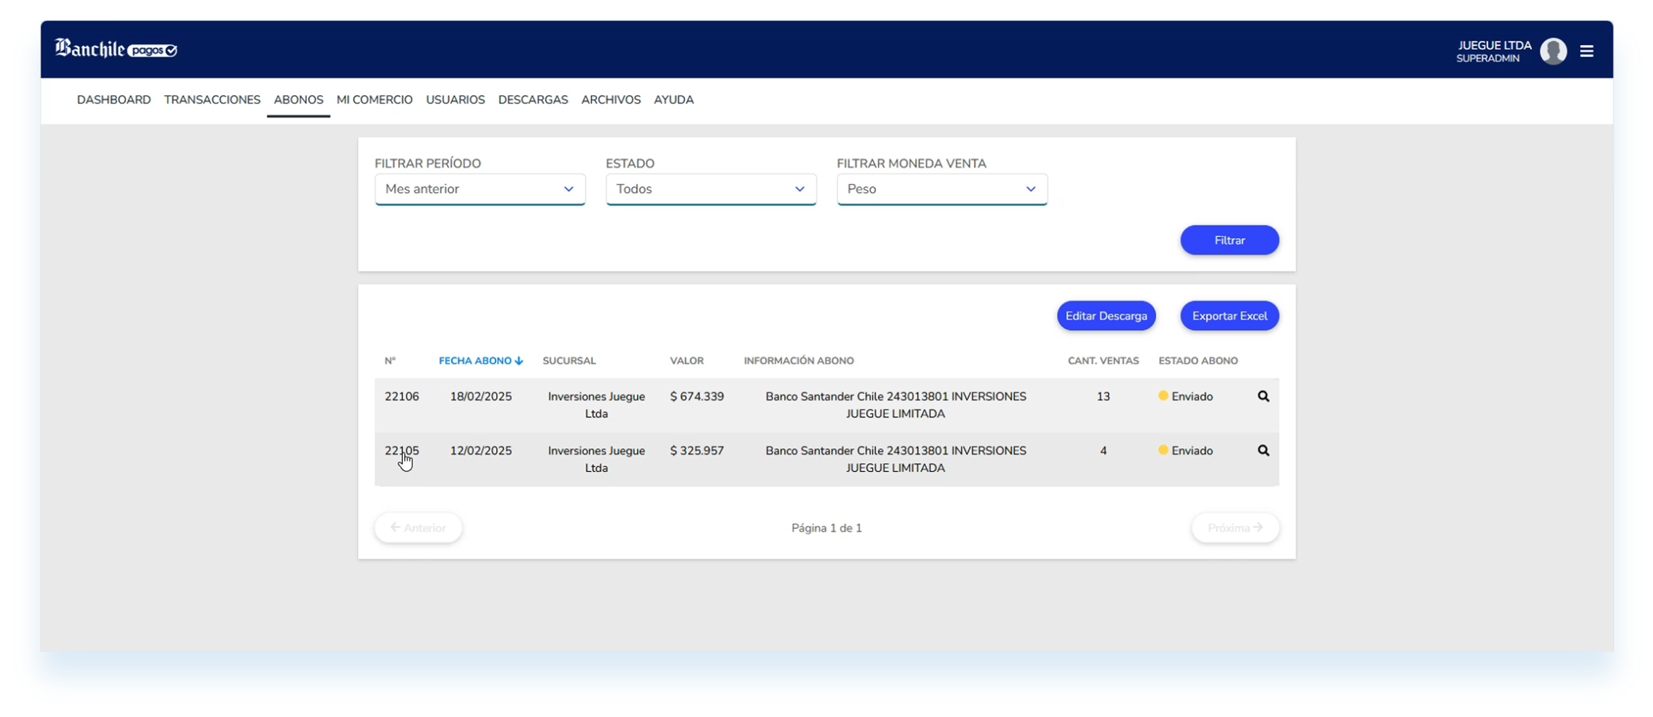
Task: Click the Valor column header
Action: click(x=686, y=361)
